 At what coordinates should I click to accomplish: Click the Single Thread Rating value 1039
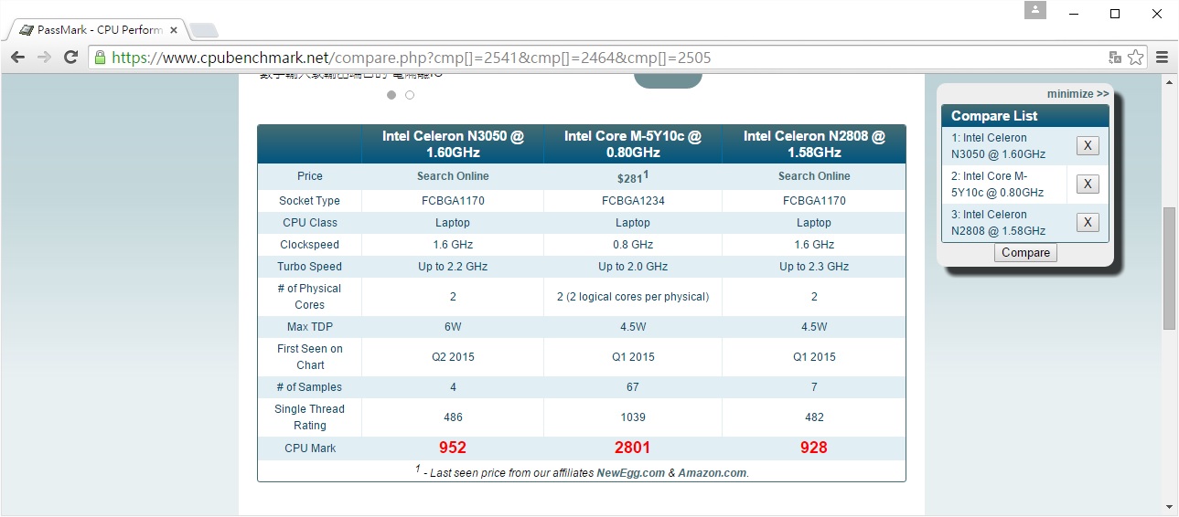coord(633,417)
